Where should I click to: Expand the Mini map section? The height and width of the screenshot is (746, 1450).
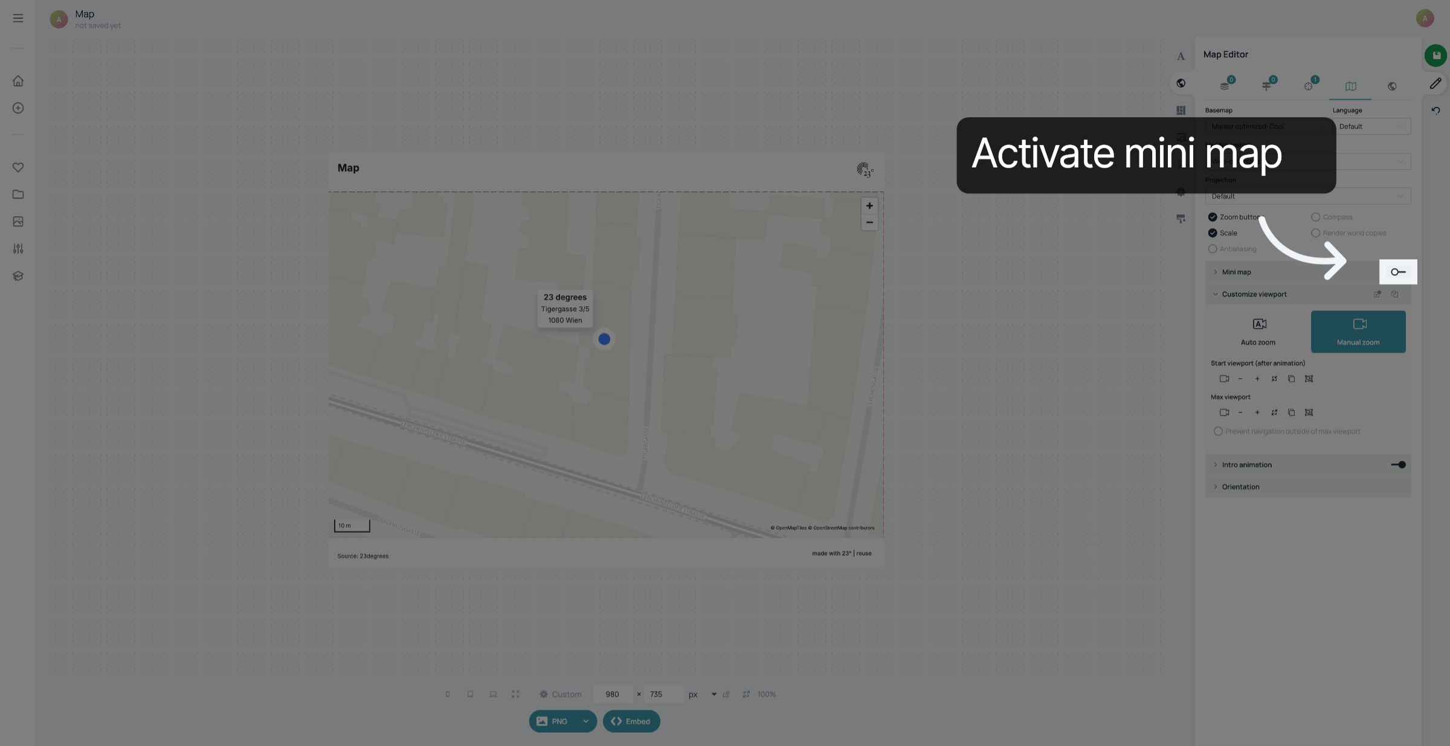click(1216, 272)
